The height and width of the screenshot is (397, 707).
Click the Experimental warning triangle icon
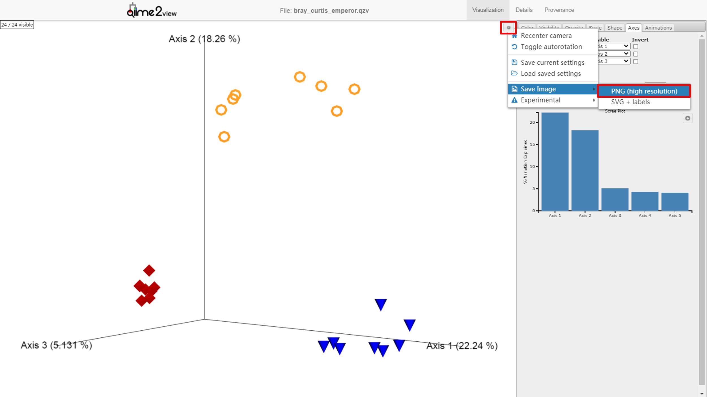tap(514, 100)
